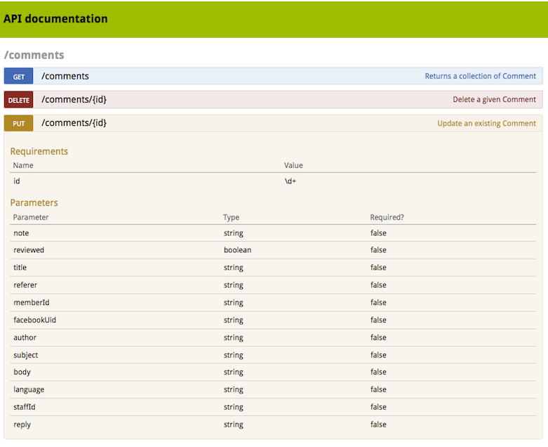
Task: Select the 'reviewed' parameter name
Action: 29,250
